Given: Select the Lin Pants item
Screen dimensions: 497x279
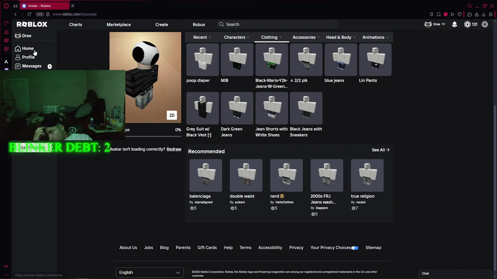Looking at the screenshot, I should pyautogui.click(x=375, y=60).
